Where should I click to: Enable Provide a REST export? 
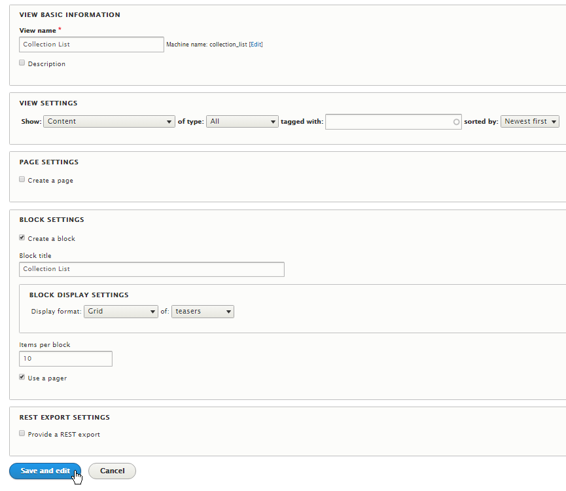click(x=22, y=433)
